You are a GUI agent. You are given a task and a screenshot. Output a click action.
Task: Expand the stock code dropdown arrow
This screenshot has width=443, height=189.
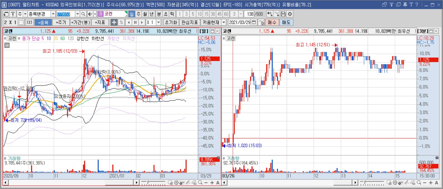click(x=78, y=14)
